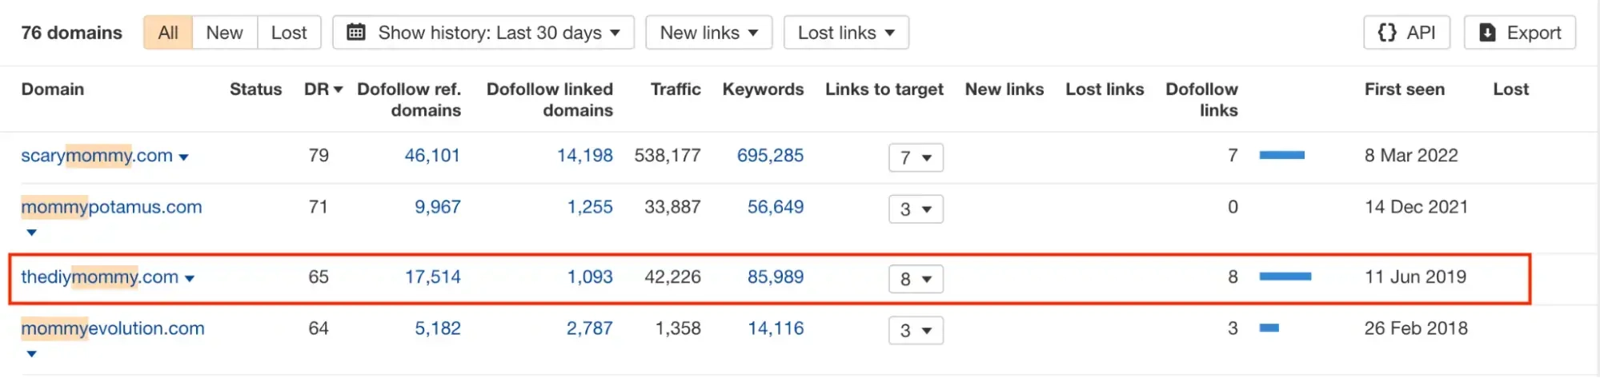Open the scarymommy.com domain link
Viewport: 1600px width, 378px height.
(96, 156)
